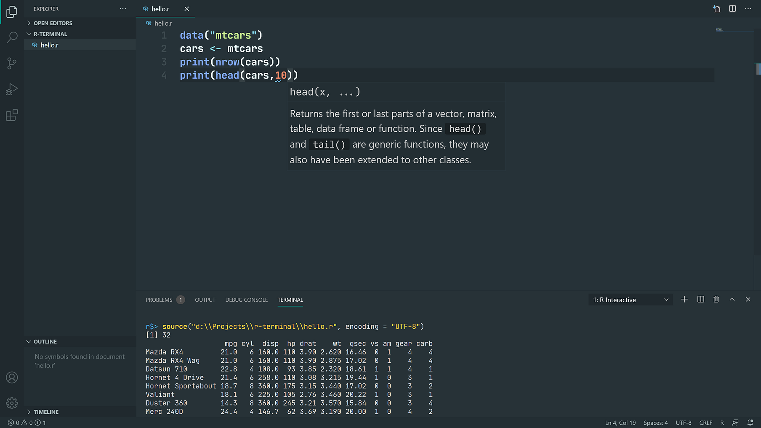Open the Search view in the activity bar
The image size is (761, 428).
pos(12,37)
